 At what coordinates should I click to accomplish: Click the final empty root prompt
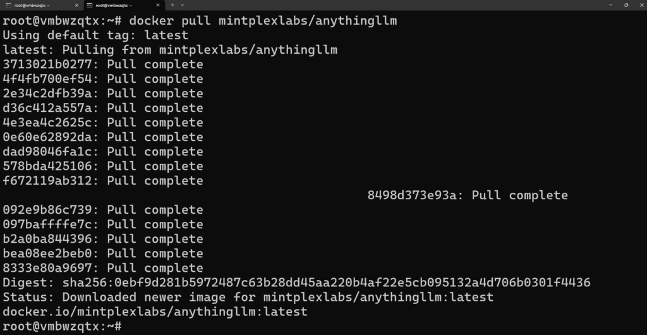62,326
